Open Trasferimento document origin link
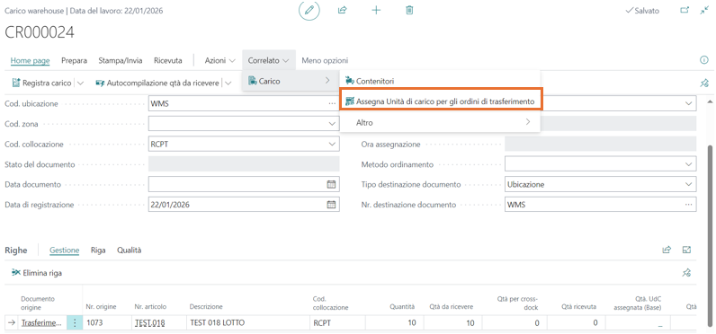Screen dimensions: 716x334 click(41, 323)
